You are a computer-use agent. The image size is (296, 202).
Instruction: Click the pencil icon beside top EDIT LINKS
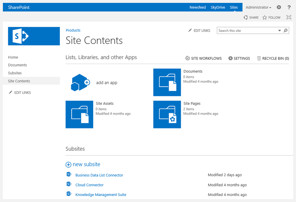tap(190, 30)
